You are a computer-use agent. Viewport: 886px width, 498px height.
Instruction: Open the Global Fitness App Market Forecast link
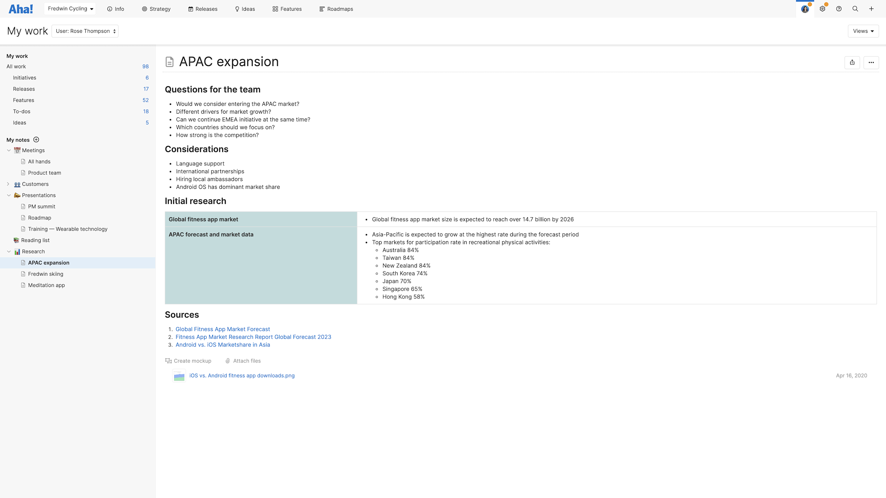[223, 329]
